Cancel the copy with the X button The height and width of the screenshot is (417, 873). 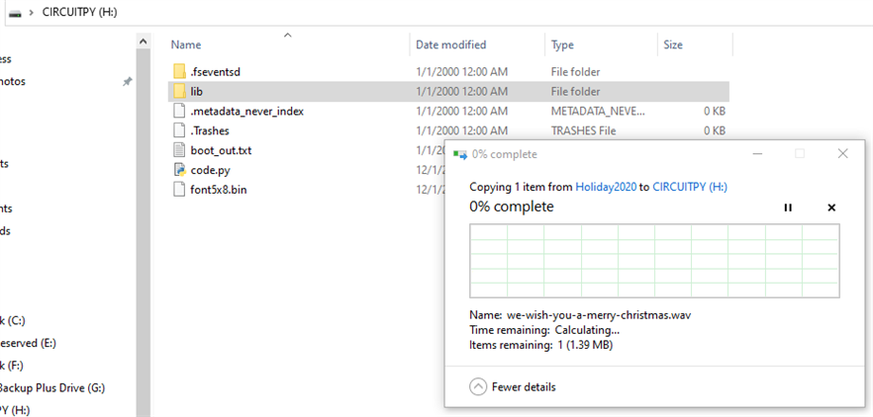tap(831, 208)
